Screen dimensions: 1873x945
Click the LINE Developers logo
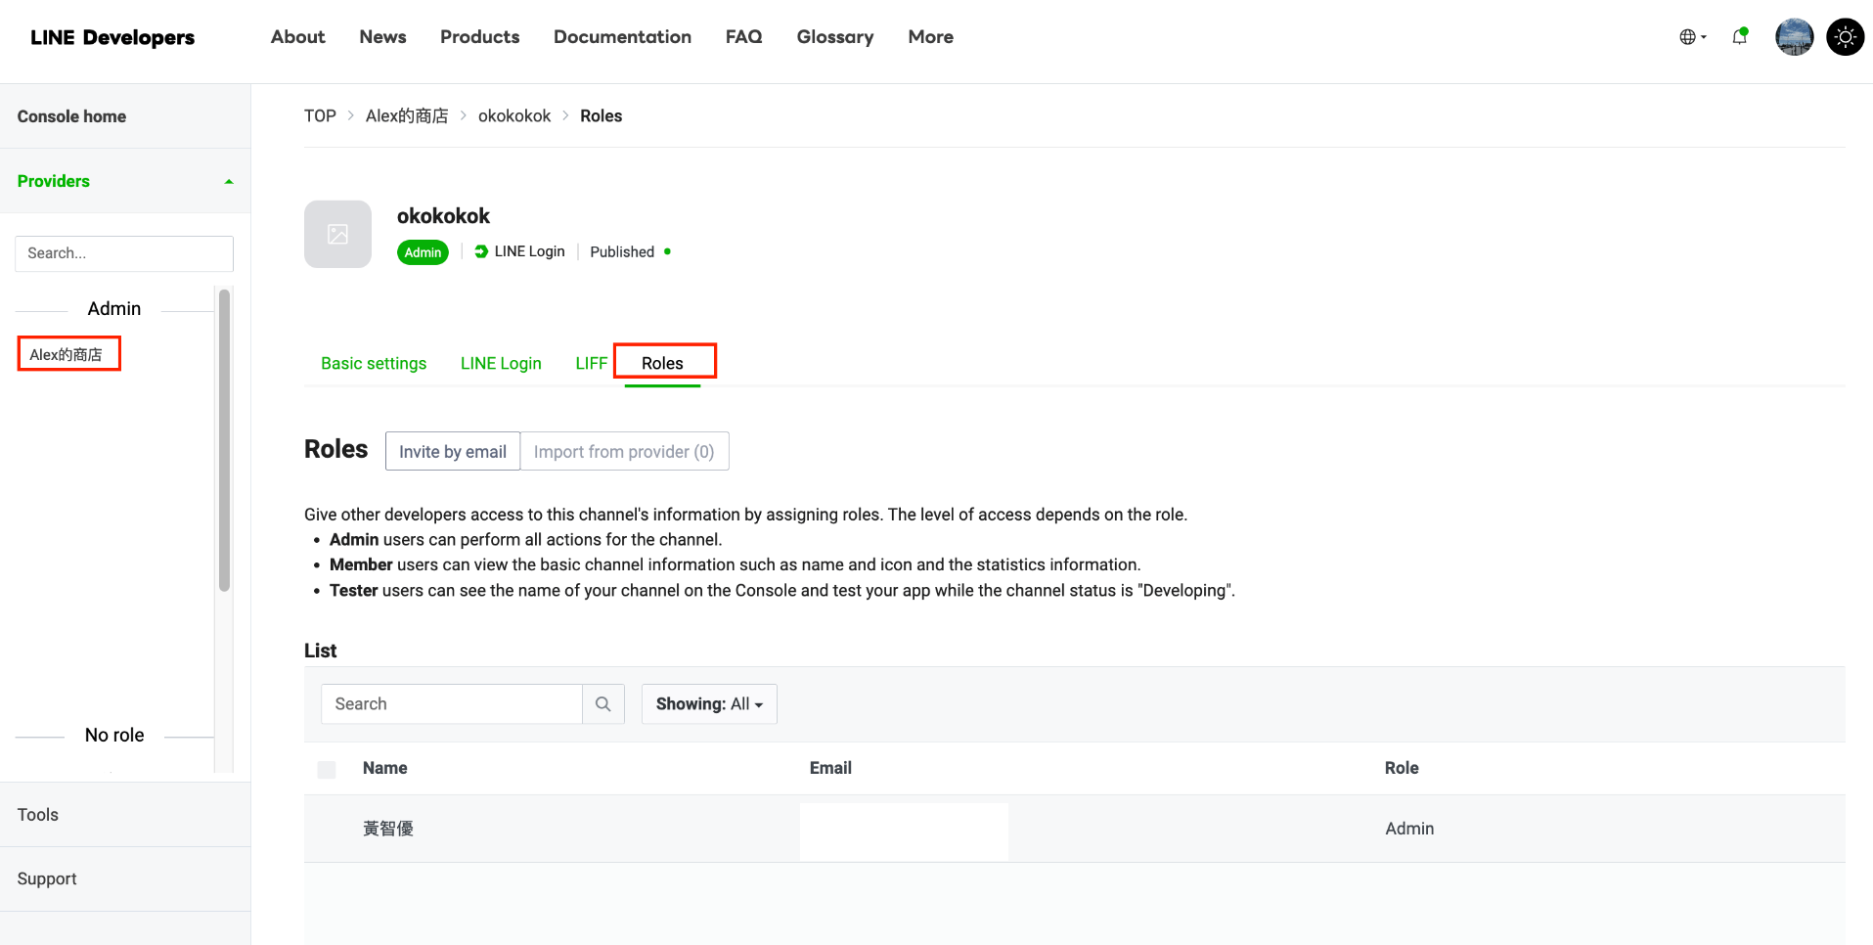point(112,37)
